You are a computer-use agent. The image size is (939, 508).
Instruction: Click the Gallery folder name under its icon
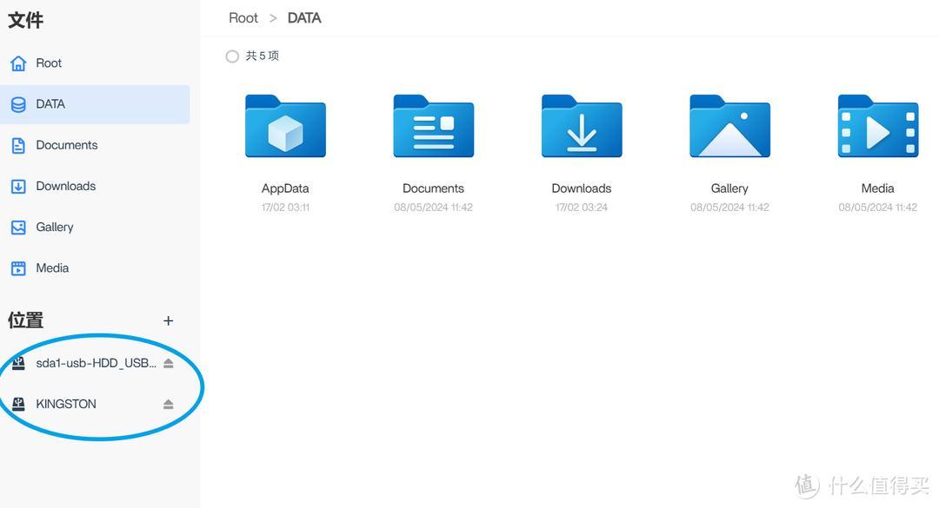point(729,188)
